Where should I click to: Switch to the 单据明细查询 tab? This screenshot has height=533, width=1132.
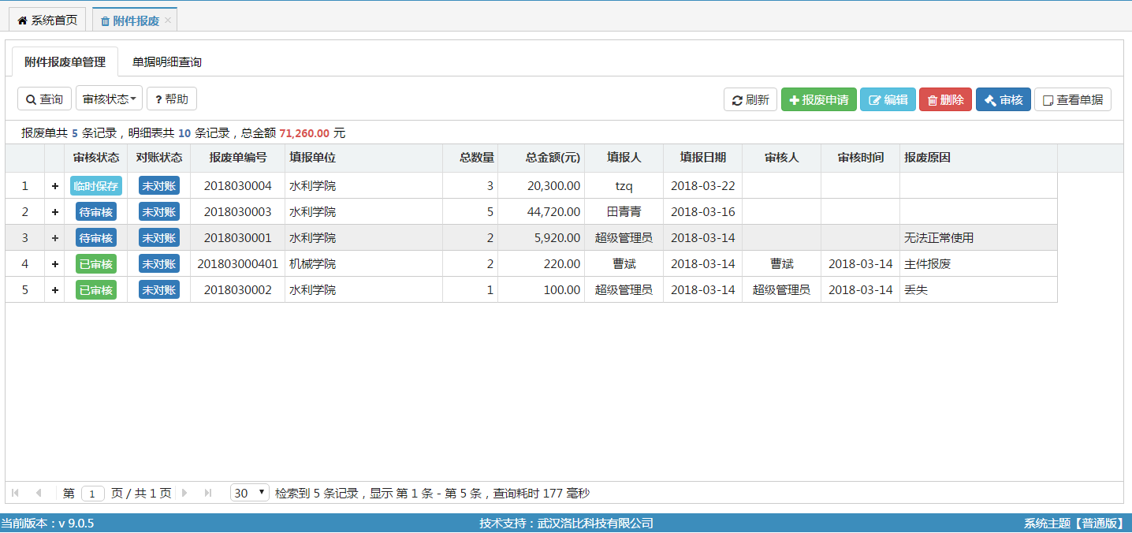166,62
